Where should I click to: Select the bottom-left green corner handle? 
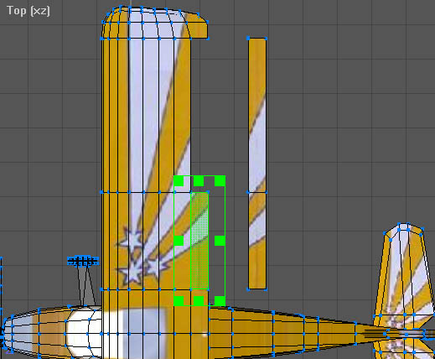point(179,301)
